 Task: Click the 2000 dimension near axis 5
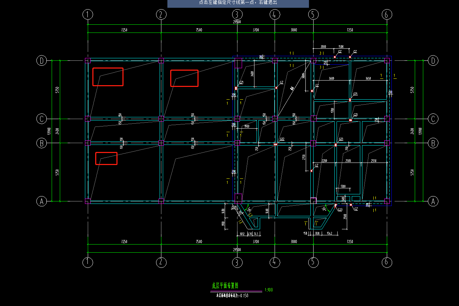pos(323,47)
